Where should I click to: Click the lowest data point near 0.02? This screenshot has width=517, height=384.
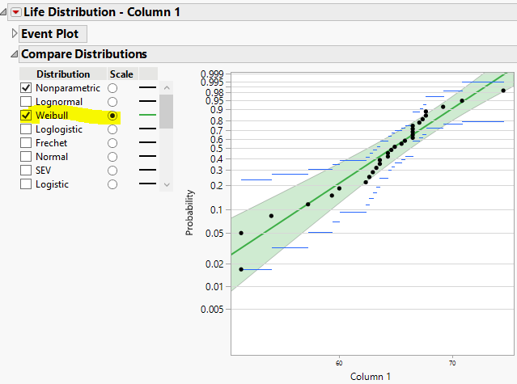coord(241,269)
